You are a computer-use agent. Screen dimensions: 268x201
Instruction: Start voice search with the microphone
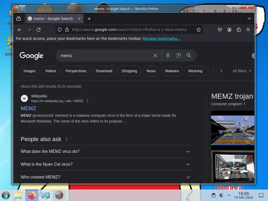[x=168, y=55]
